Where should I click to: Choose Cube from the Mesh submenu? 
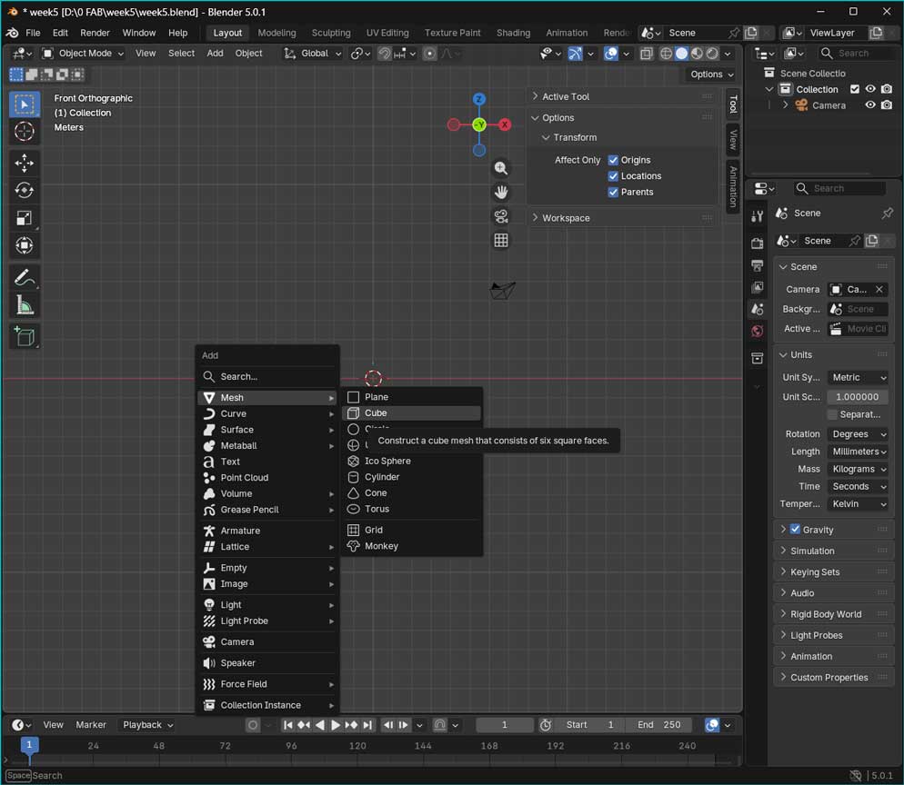(376, 413)
